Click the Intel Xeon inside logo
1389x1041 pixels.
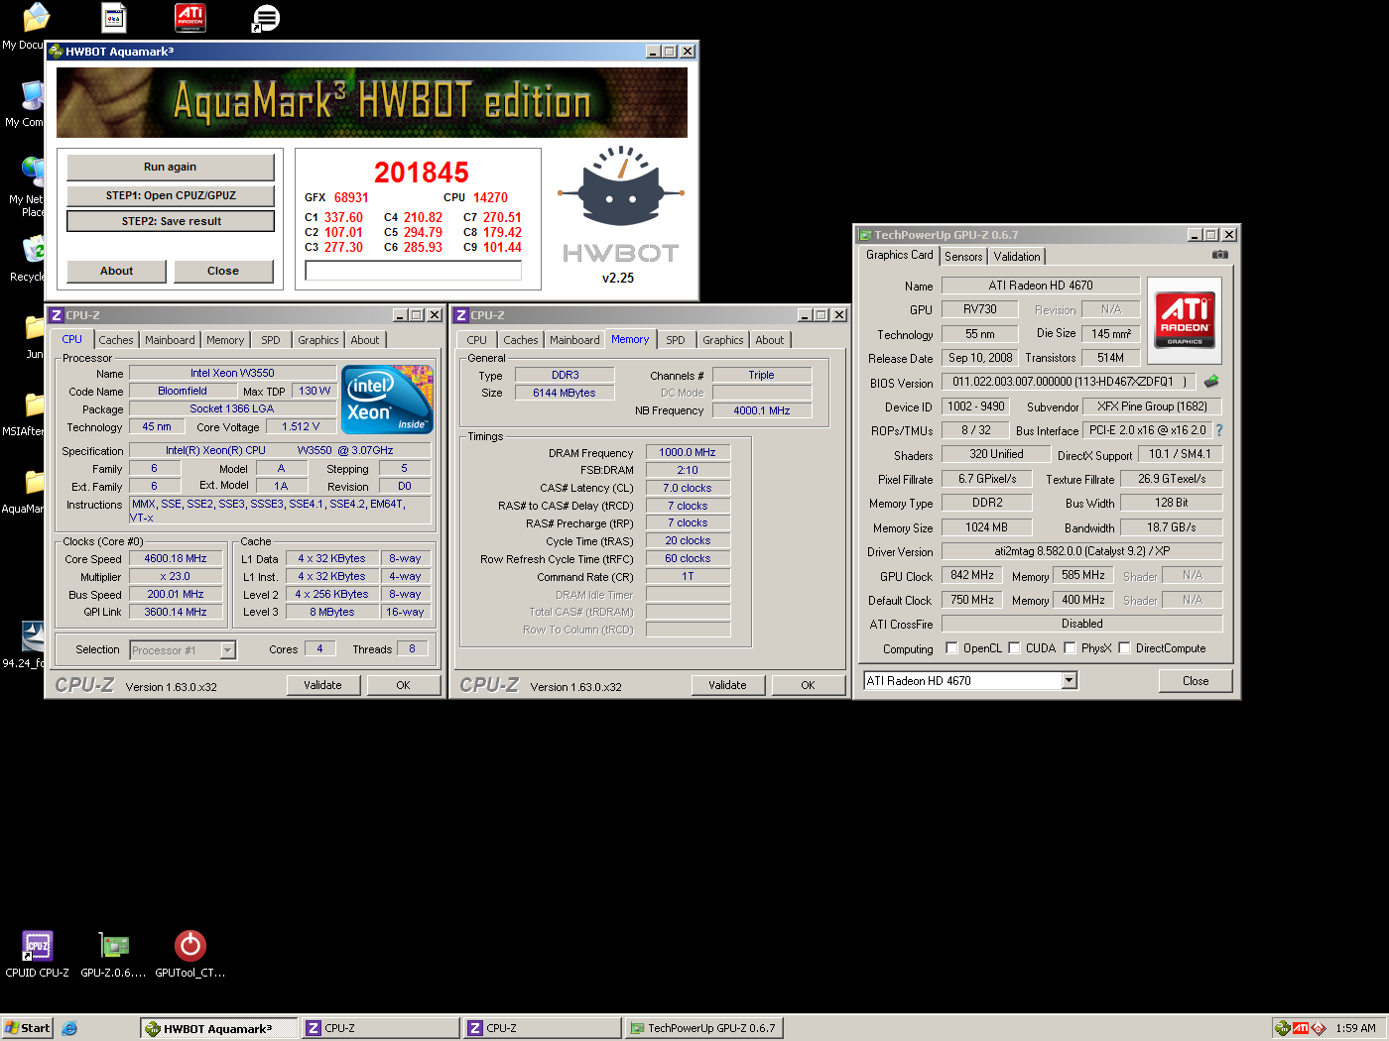pos(387,400)
